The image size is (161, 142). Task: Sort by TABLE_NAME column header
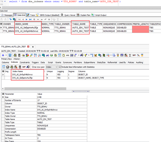point(80,24)
